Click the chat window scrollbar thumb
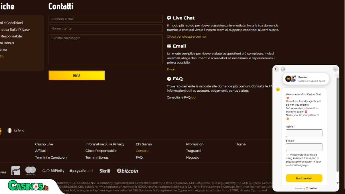The width and height of the screenshot is (345, 194). coord(338,124)
